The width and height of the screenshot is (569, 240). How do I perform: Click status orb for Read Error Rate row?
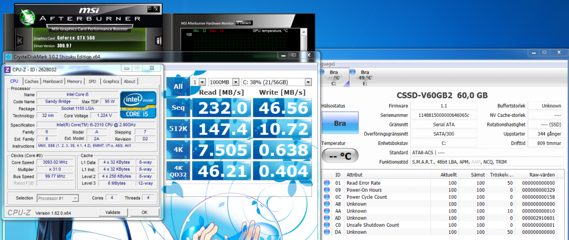pos(327,183)
